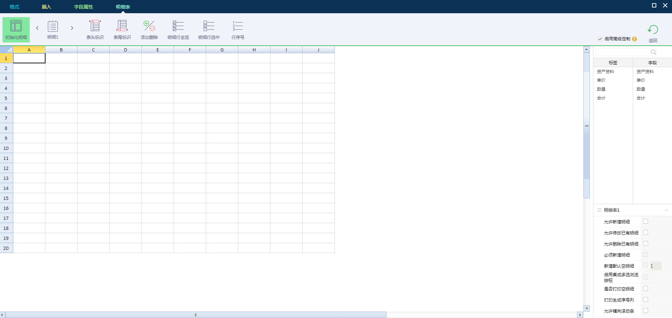Open the 插入 tab
672x318 pixels.
click(x=46, y=7)
